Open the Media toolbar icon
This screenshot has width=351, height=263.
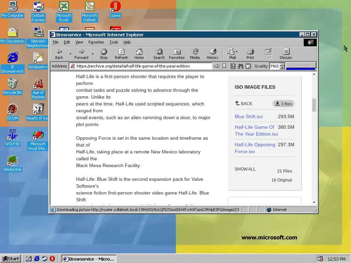pyautogui.click(x=195, y=54)
